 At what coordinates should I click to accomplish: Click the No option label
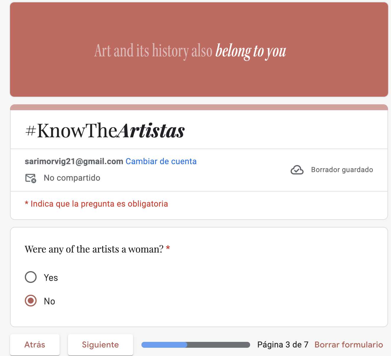click(x=49, y=301)
